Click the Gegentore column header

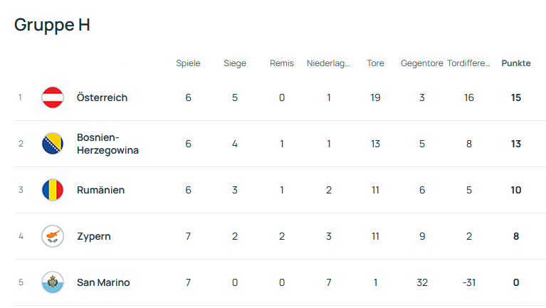(x=421, y=63)
